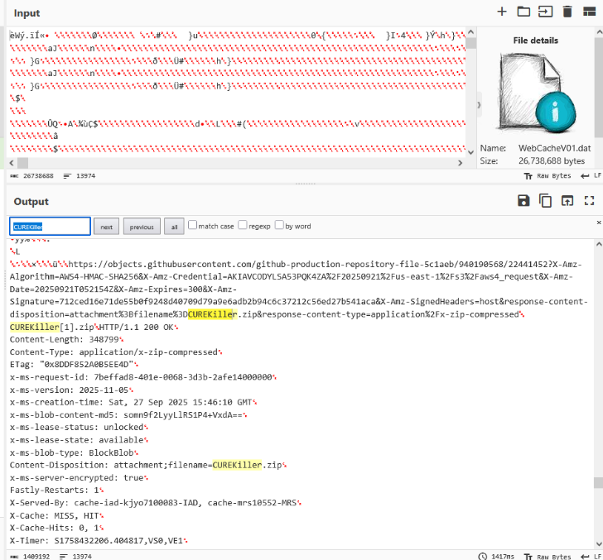Replace input with output
Screen dimensions: 603x560
567,201
